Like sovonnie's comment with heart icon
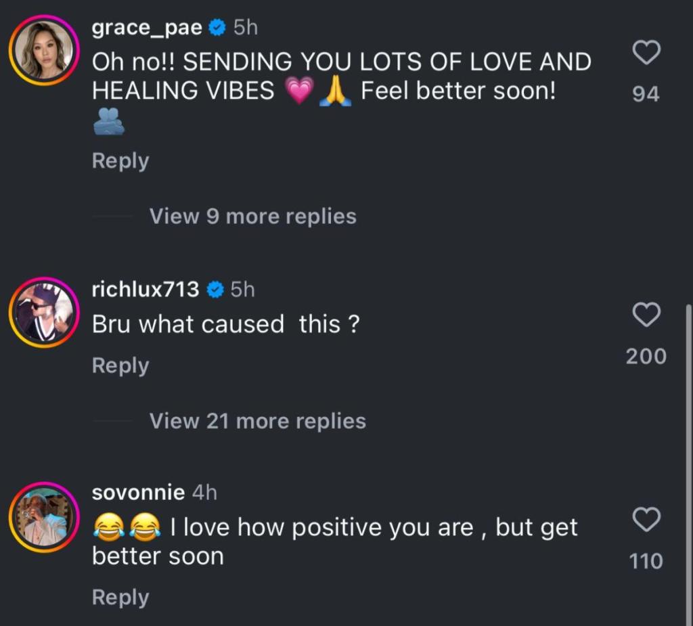Screen dimensions: 693x626 coord(646,520)
